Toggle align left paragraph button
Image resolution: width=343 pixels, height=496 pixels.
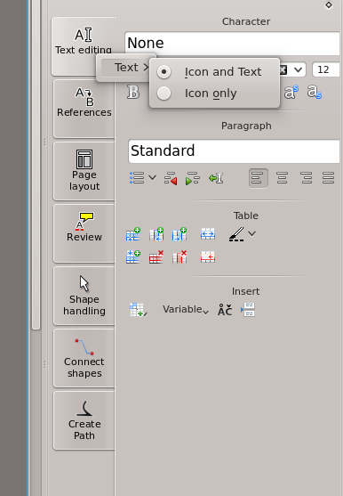coord(259,178)
